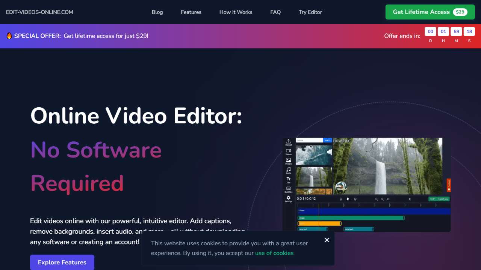Play the video preview
Image resolution: width=481 pixels, height=270 pixels.
click(x=348, y=199)
